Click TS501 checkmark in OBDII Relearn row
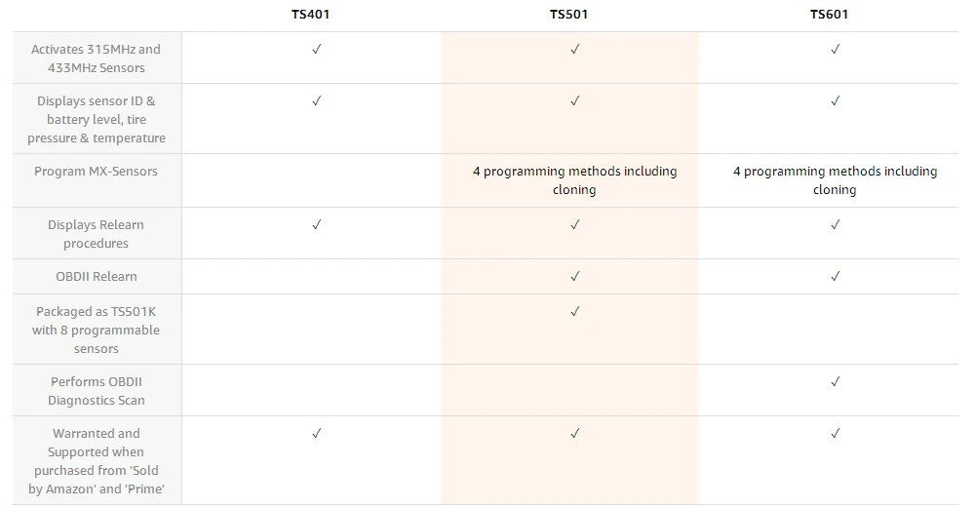This screenshot has width=975, height=507. (575, 277)
